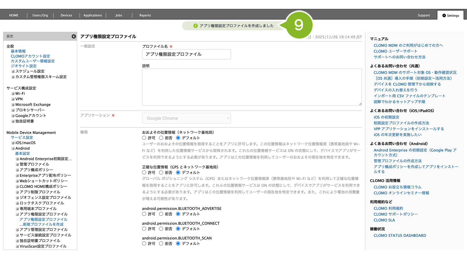This screenshot has height=262, width=467.
Task: Expand the 管理プロファイル tree item
Action: point(17,164)
